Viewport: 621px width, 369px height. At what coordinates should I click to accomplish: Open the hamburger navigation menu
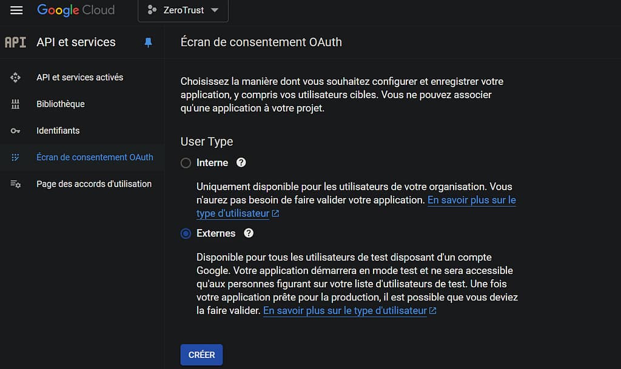[x=16, y=10]
